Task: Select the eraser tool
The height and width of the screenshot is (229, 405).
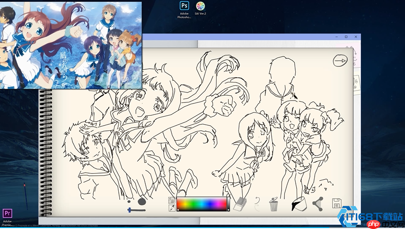Action: click(240, 204)
